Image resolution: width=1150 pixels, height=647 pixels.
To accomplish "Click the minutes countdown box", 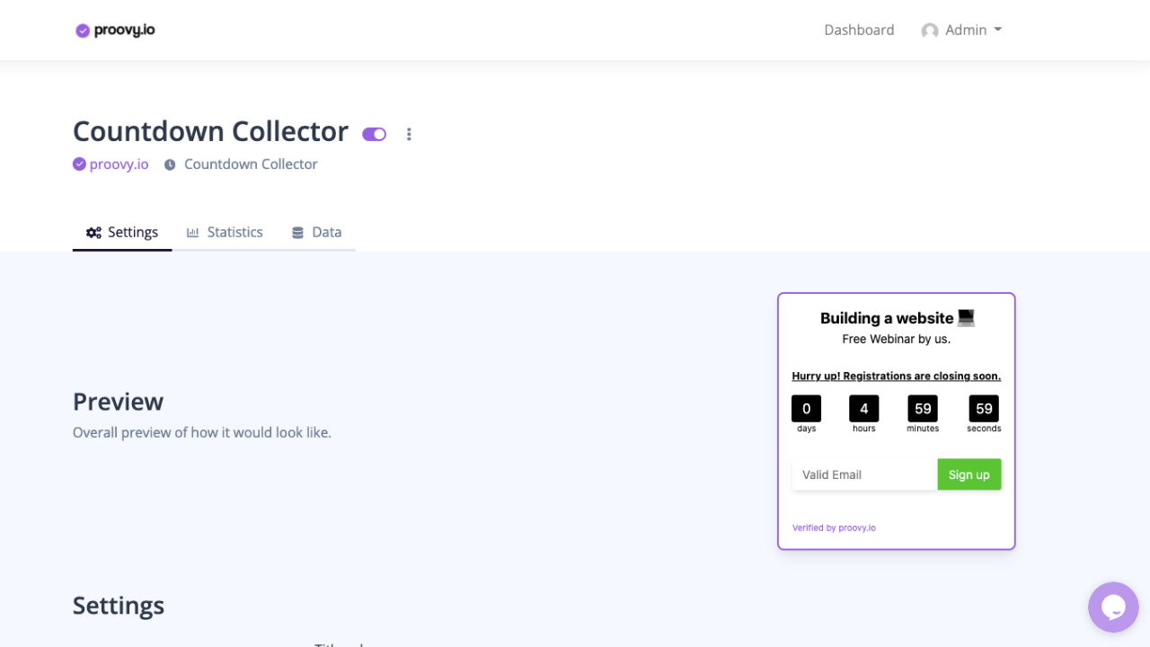I will pyautogui.click(x=923, y=409).
